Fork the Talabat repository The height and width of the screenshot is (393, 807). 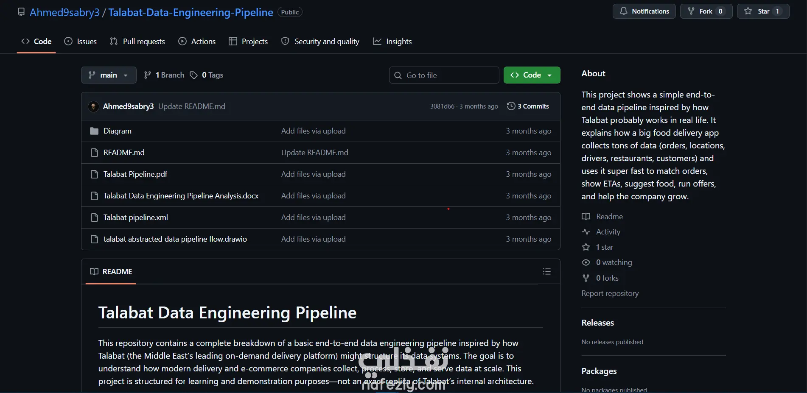pyautogui.click(x=706, y=11)
